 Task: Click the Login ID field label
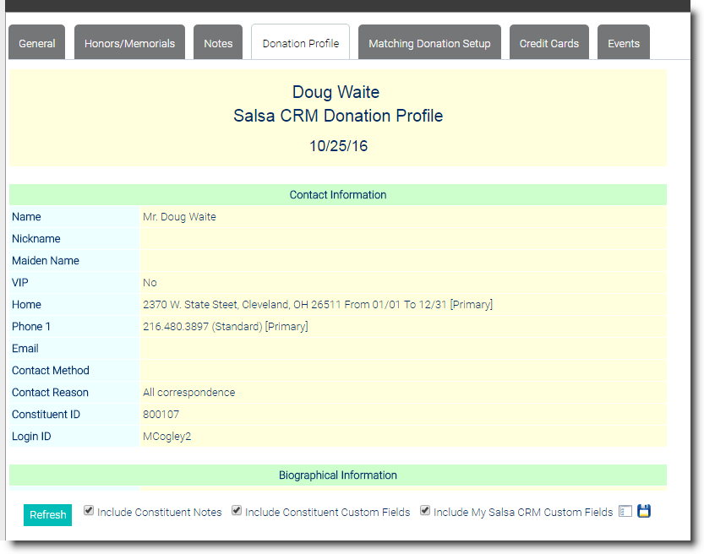[31, 437]
